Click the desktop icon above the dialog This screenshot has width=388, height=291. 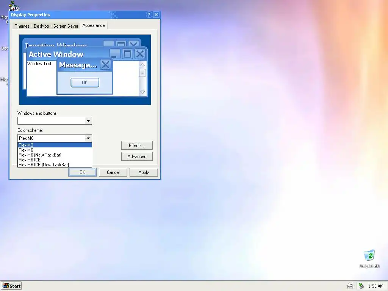[x=14, y=6]
